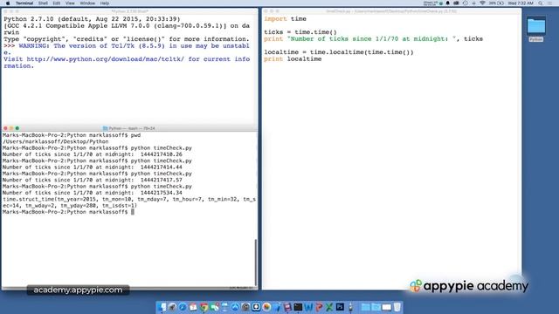
Task: Open Finder from the Dock
Action: tap(162, 307)
